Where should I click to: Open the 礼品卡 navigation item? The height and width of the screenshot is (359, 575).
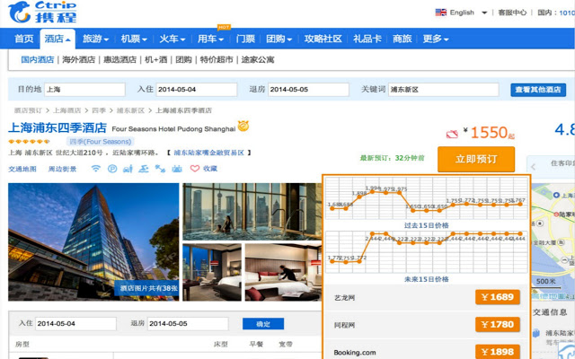point(367,39)
